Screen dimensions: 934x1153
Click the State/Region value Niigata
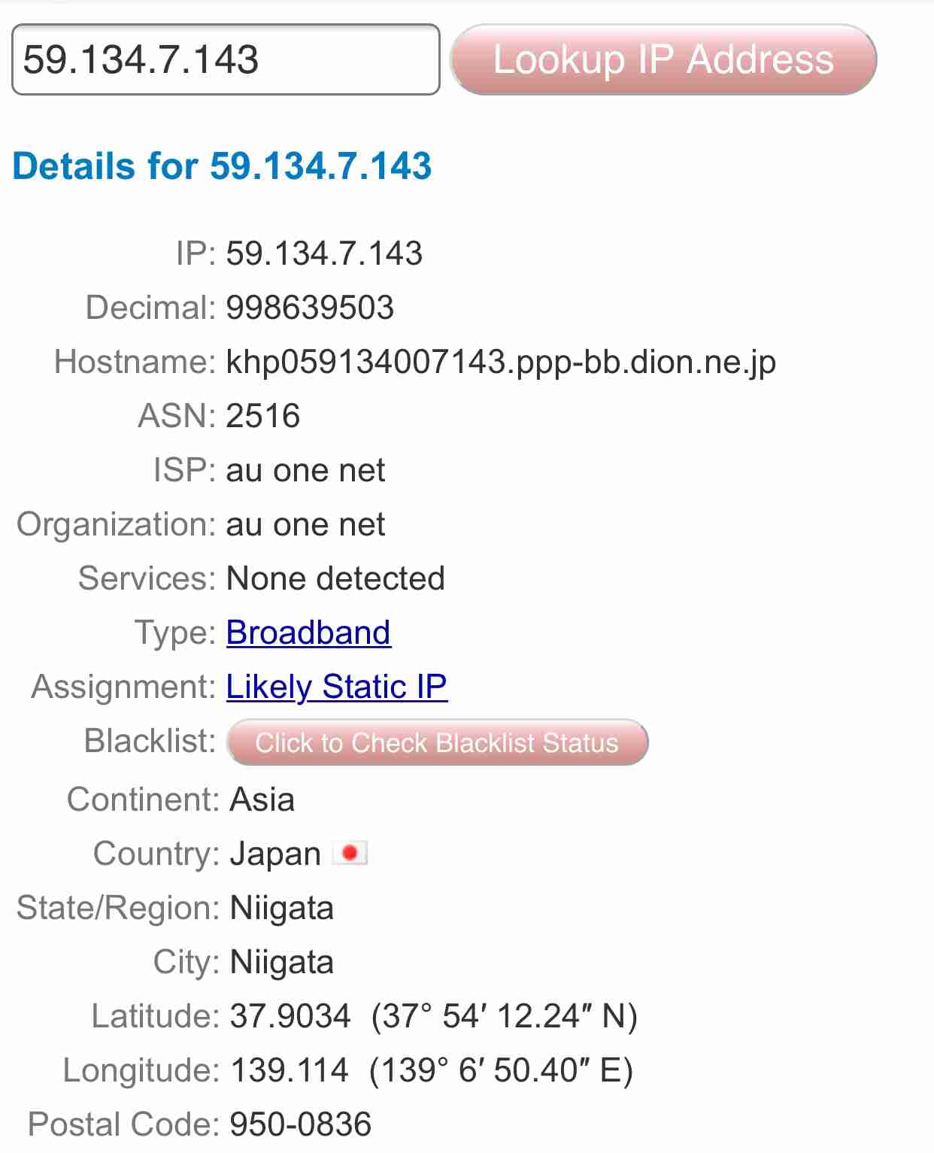pyautogui.click(x=282, y=909)
